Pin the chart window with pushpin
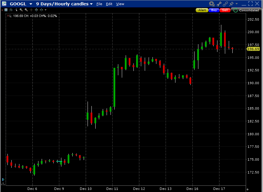 tap(231, 4)
